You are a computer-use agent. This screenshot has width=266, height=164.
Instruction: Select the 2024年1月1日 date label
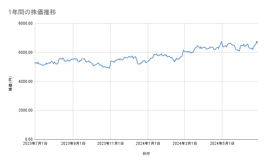pyautogui.click(x=148, y=143)
